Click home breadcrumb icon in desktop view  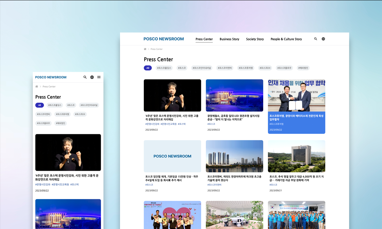[x=145, y=49]
